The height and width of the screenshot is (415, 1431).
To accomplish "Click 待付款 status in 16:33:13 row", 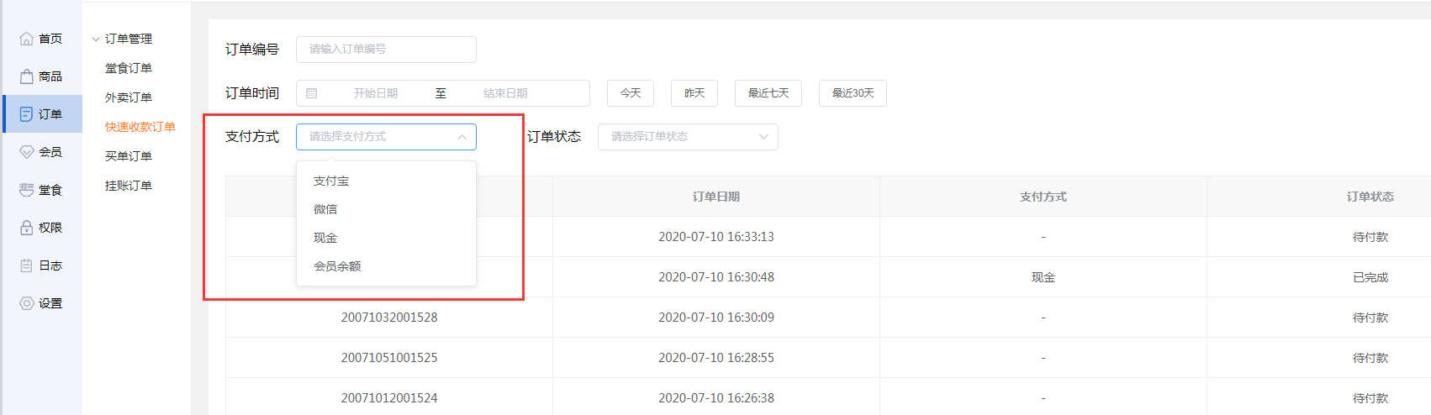I will (x=1370, y=237).
